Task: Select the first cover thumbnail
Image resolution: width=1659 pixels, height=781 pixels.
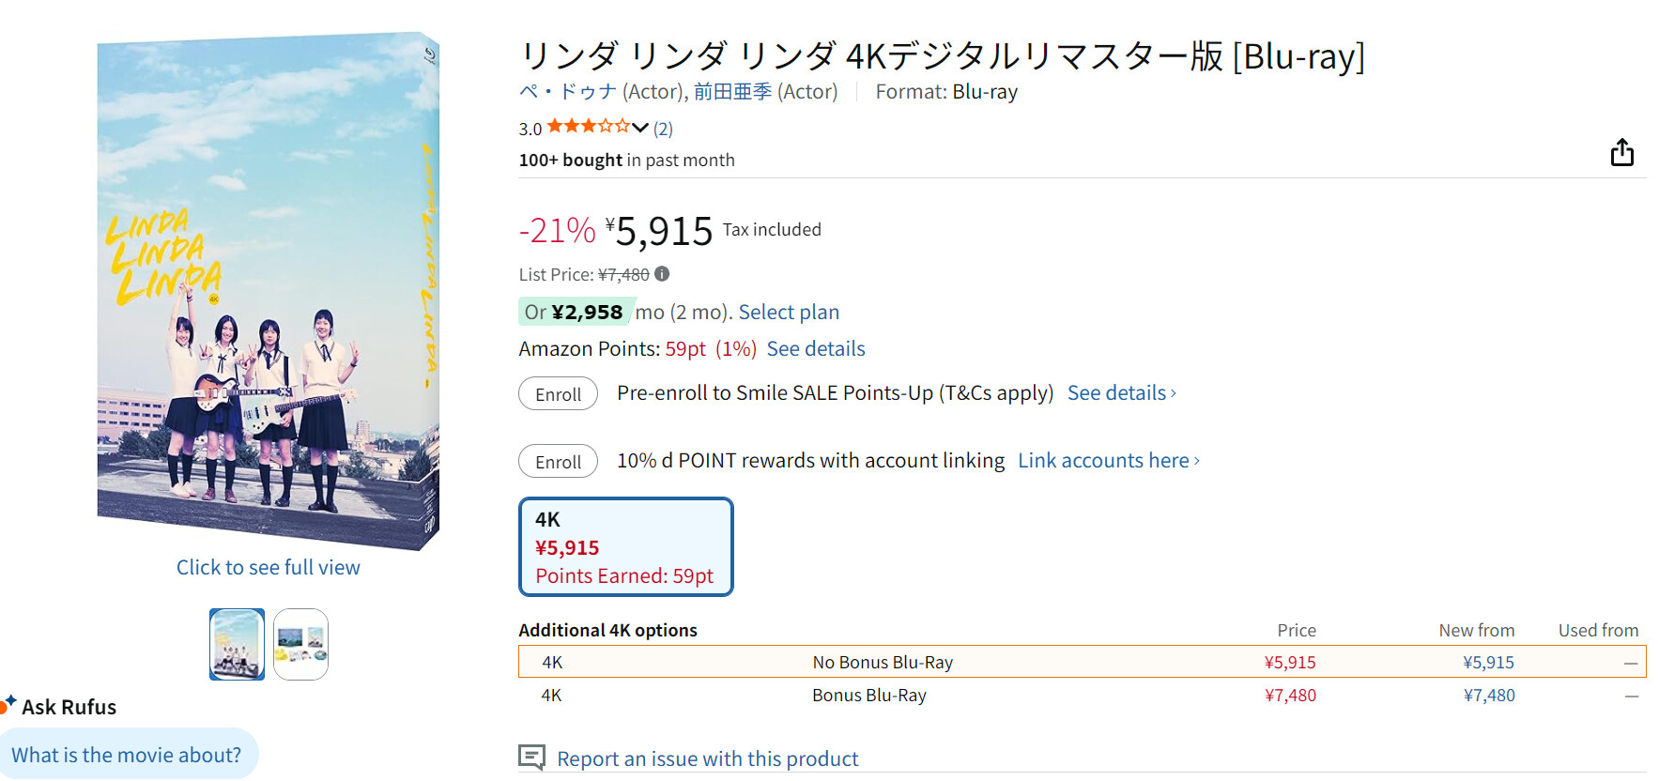Action: 237,644
